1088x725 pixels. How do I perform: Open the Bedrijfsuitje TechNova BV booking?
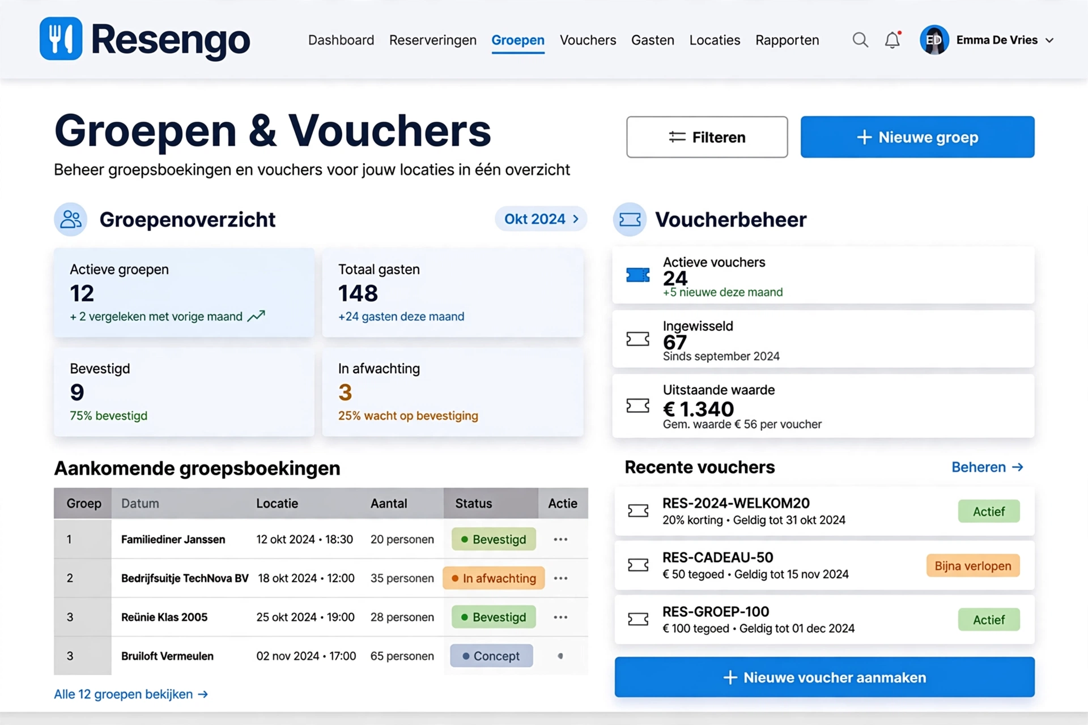coord(185,578)
